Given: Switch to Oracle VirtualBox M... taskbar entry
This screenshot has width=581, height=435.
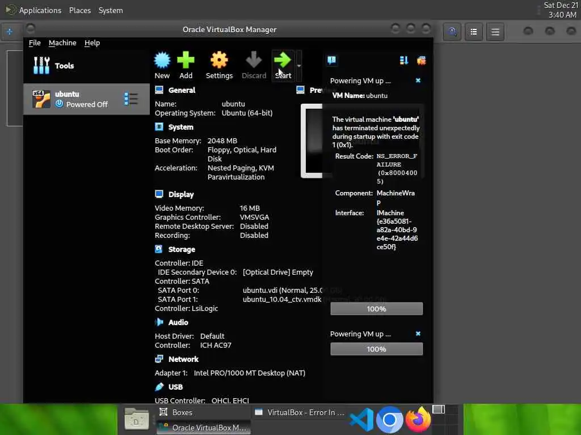Looking at the screenshot, I should 204,428.
